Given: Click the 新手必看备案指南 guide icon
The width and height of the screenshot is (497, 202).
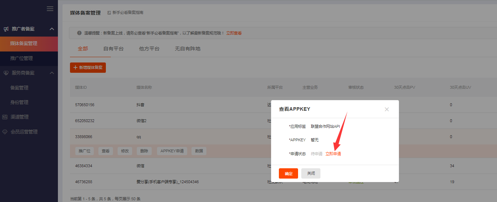Looking at the screenshot, I should [x=109, y=13].
